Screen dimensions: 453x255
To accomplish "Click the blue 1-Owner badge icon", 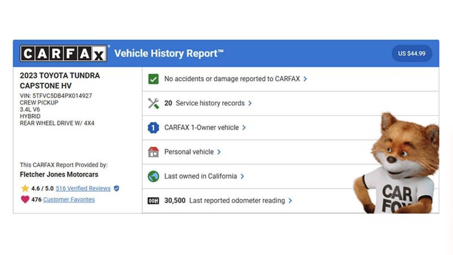I will (x=153, y=128).
